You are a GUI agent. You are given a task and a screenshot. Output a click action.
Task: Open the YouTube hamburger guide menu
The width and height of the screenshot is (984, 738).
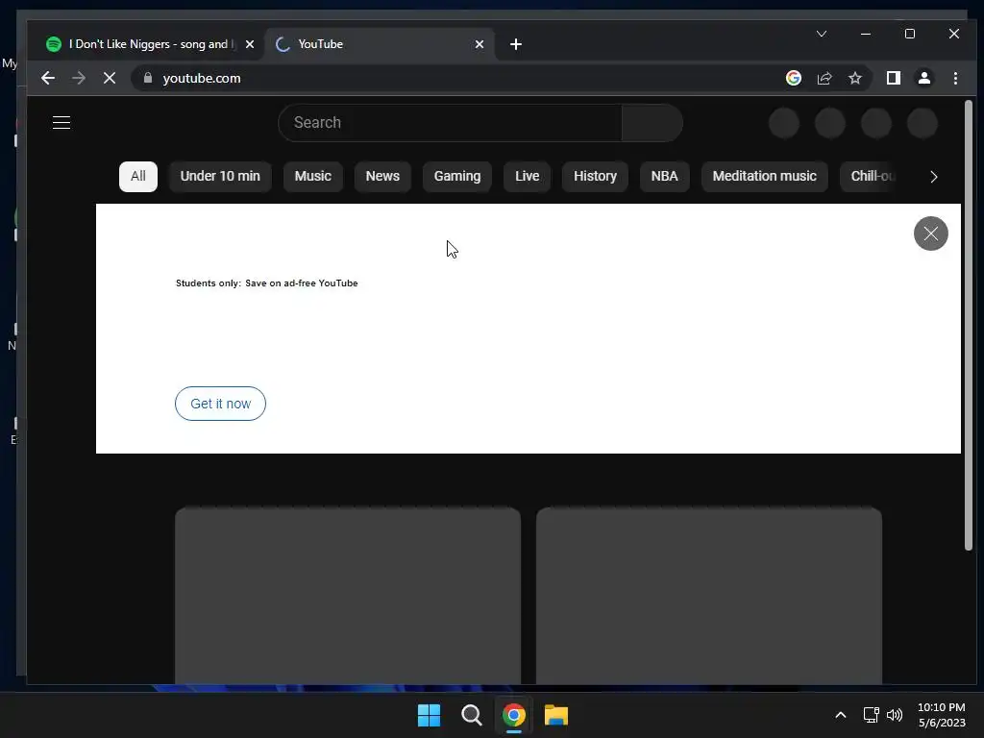[61, 122]
